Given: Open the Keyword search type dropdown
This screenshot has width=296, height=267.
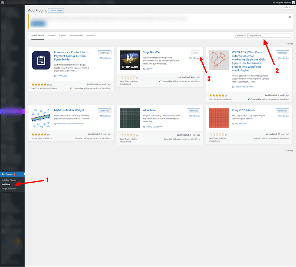Looking at the screenshot, I should tap(240, 36).
